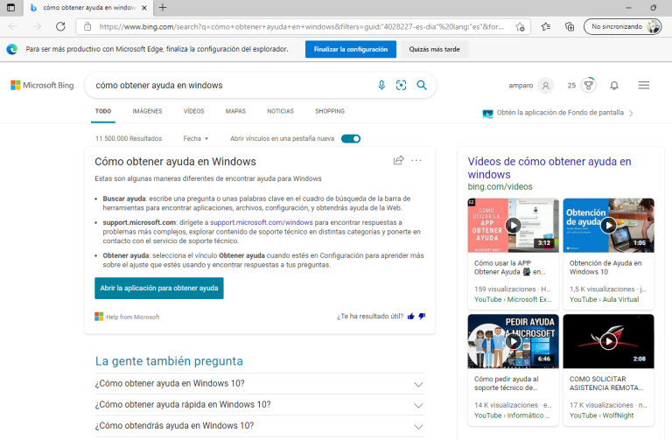Click the 'La gente también pregunta' heading
Screen dimensions: 672x440
point(169,361)
